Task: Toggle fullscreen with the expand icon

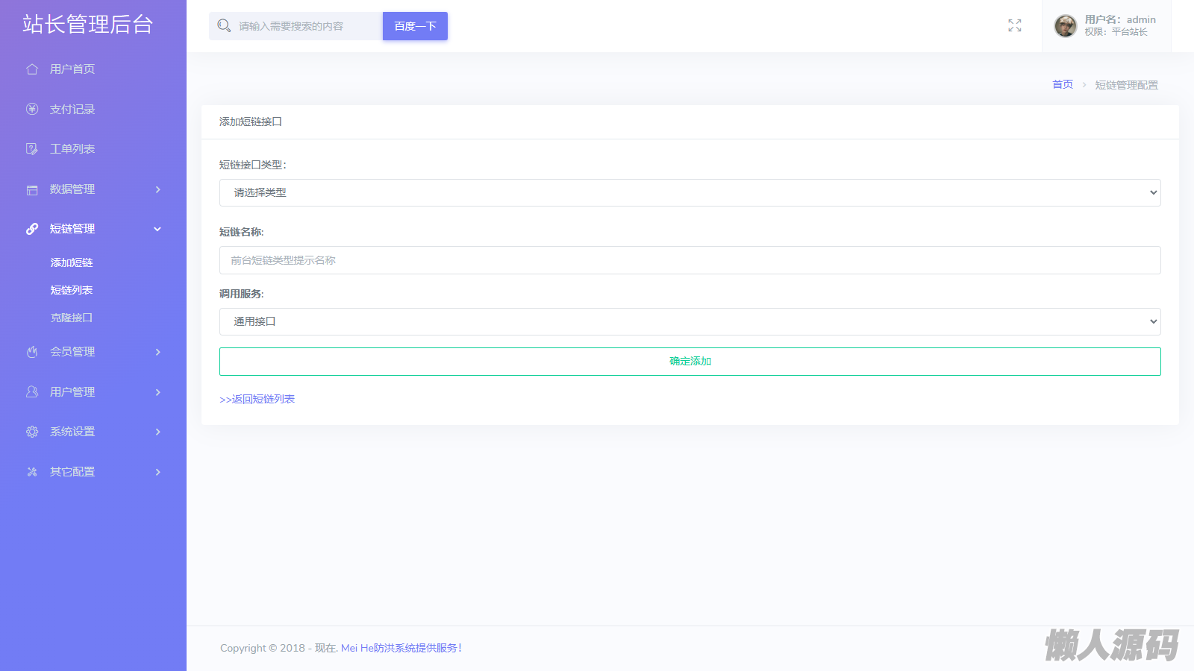Action: [x=1015, y=25]
